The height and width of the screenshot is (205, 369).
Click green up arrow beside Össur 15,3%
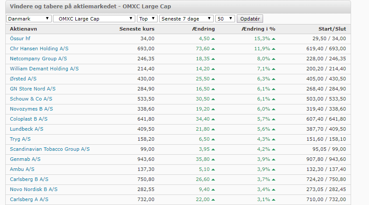click(274, 39)
